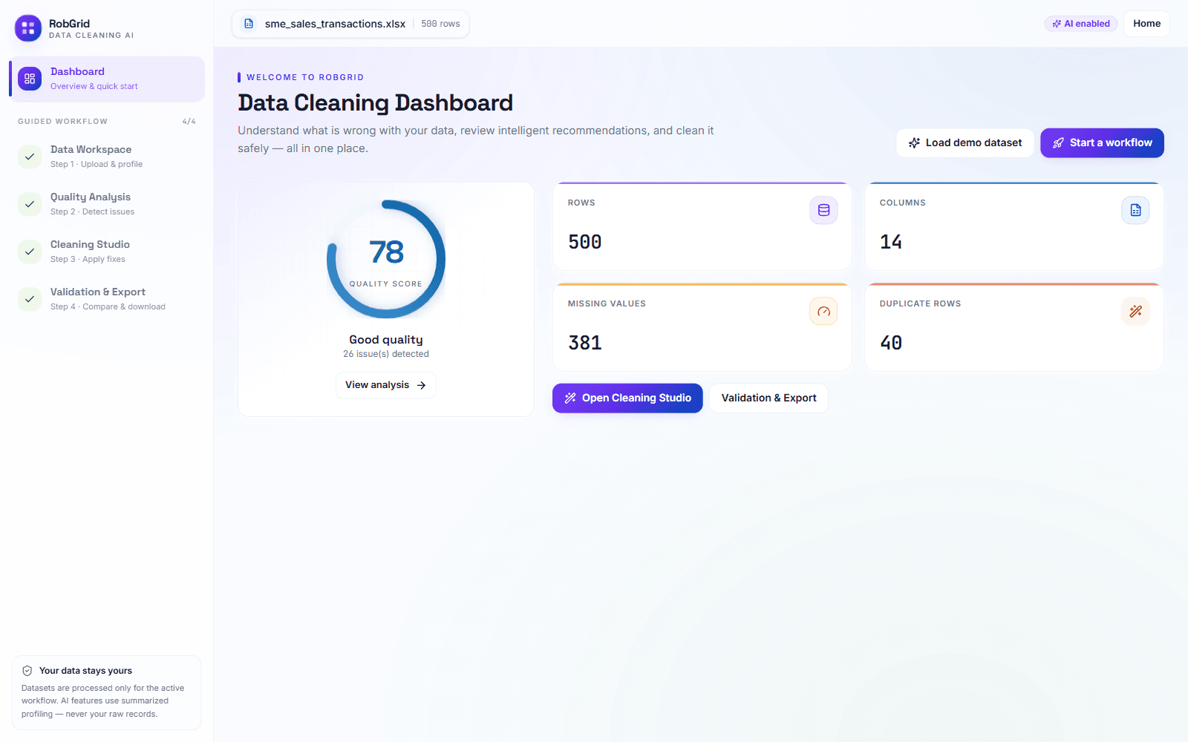
Task: Click the sme_sales_transactions.xlsx file name
Action: coord(335,24)
